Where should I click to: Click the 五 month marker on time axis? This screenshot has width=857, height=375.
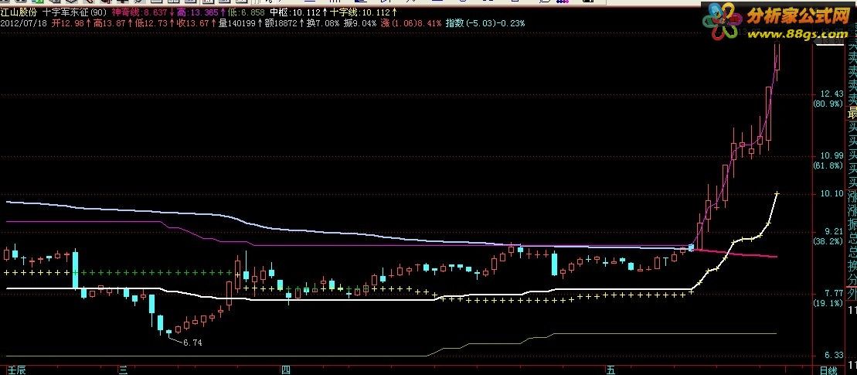[610, 370]
